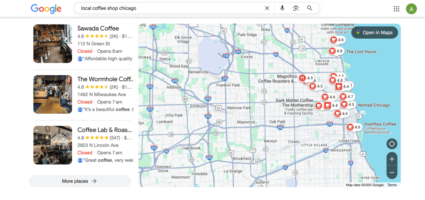Screen dimensions: 425x200
Task: Click the "Magnífico Coffee Roasters" map label
Action: [x=277, y=79]
